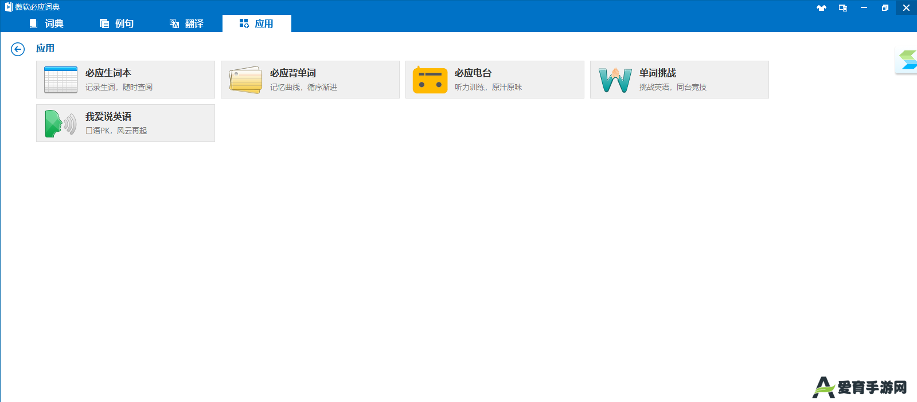Go back with the circular arrow icon
Image resolution: width=917 pixels, height=402 pixels.
pos(18,49)
